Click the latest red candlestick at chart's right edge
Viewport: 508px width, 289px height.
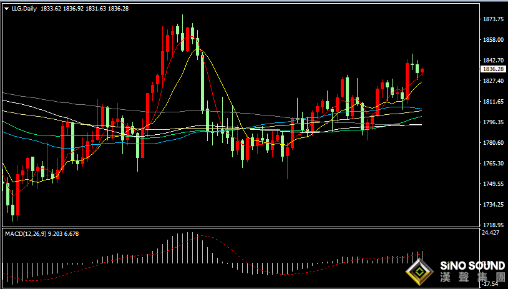pyautogui.click(x=422, y=71)
